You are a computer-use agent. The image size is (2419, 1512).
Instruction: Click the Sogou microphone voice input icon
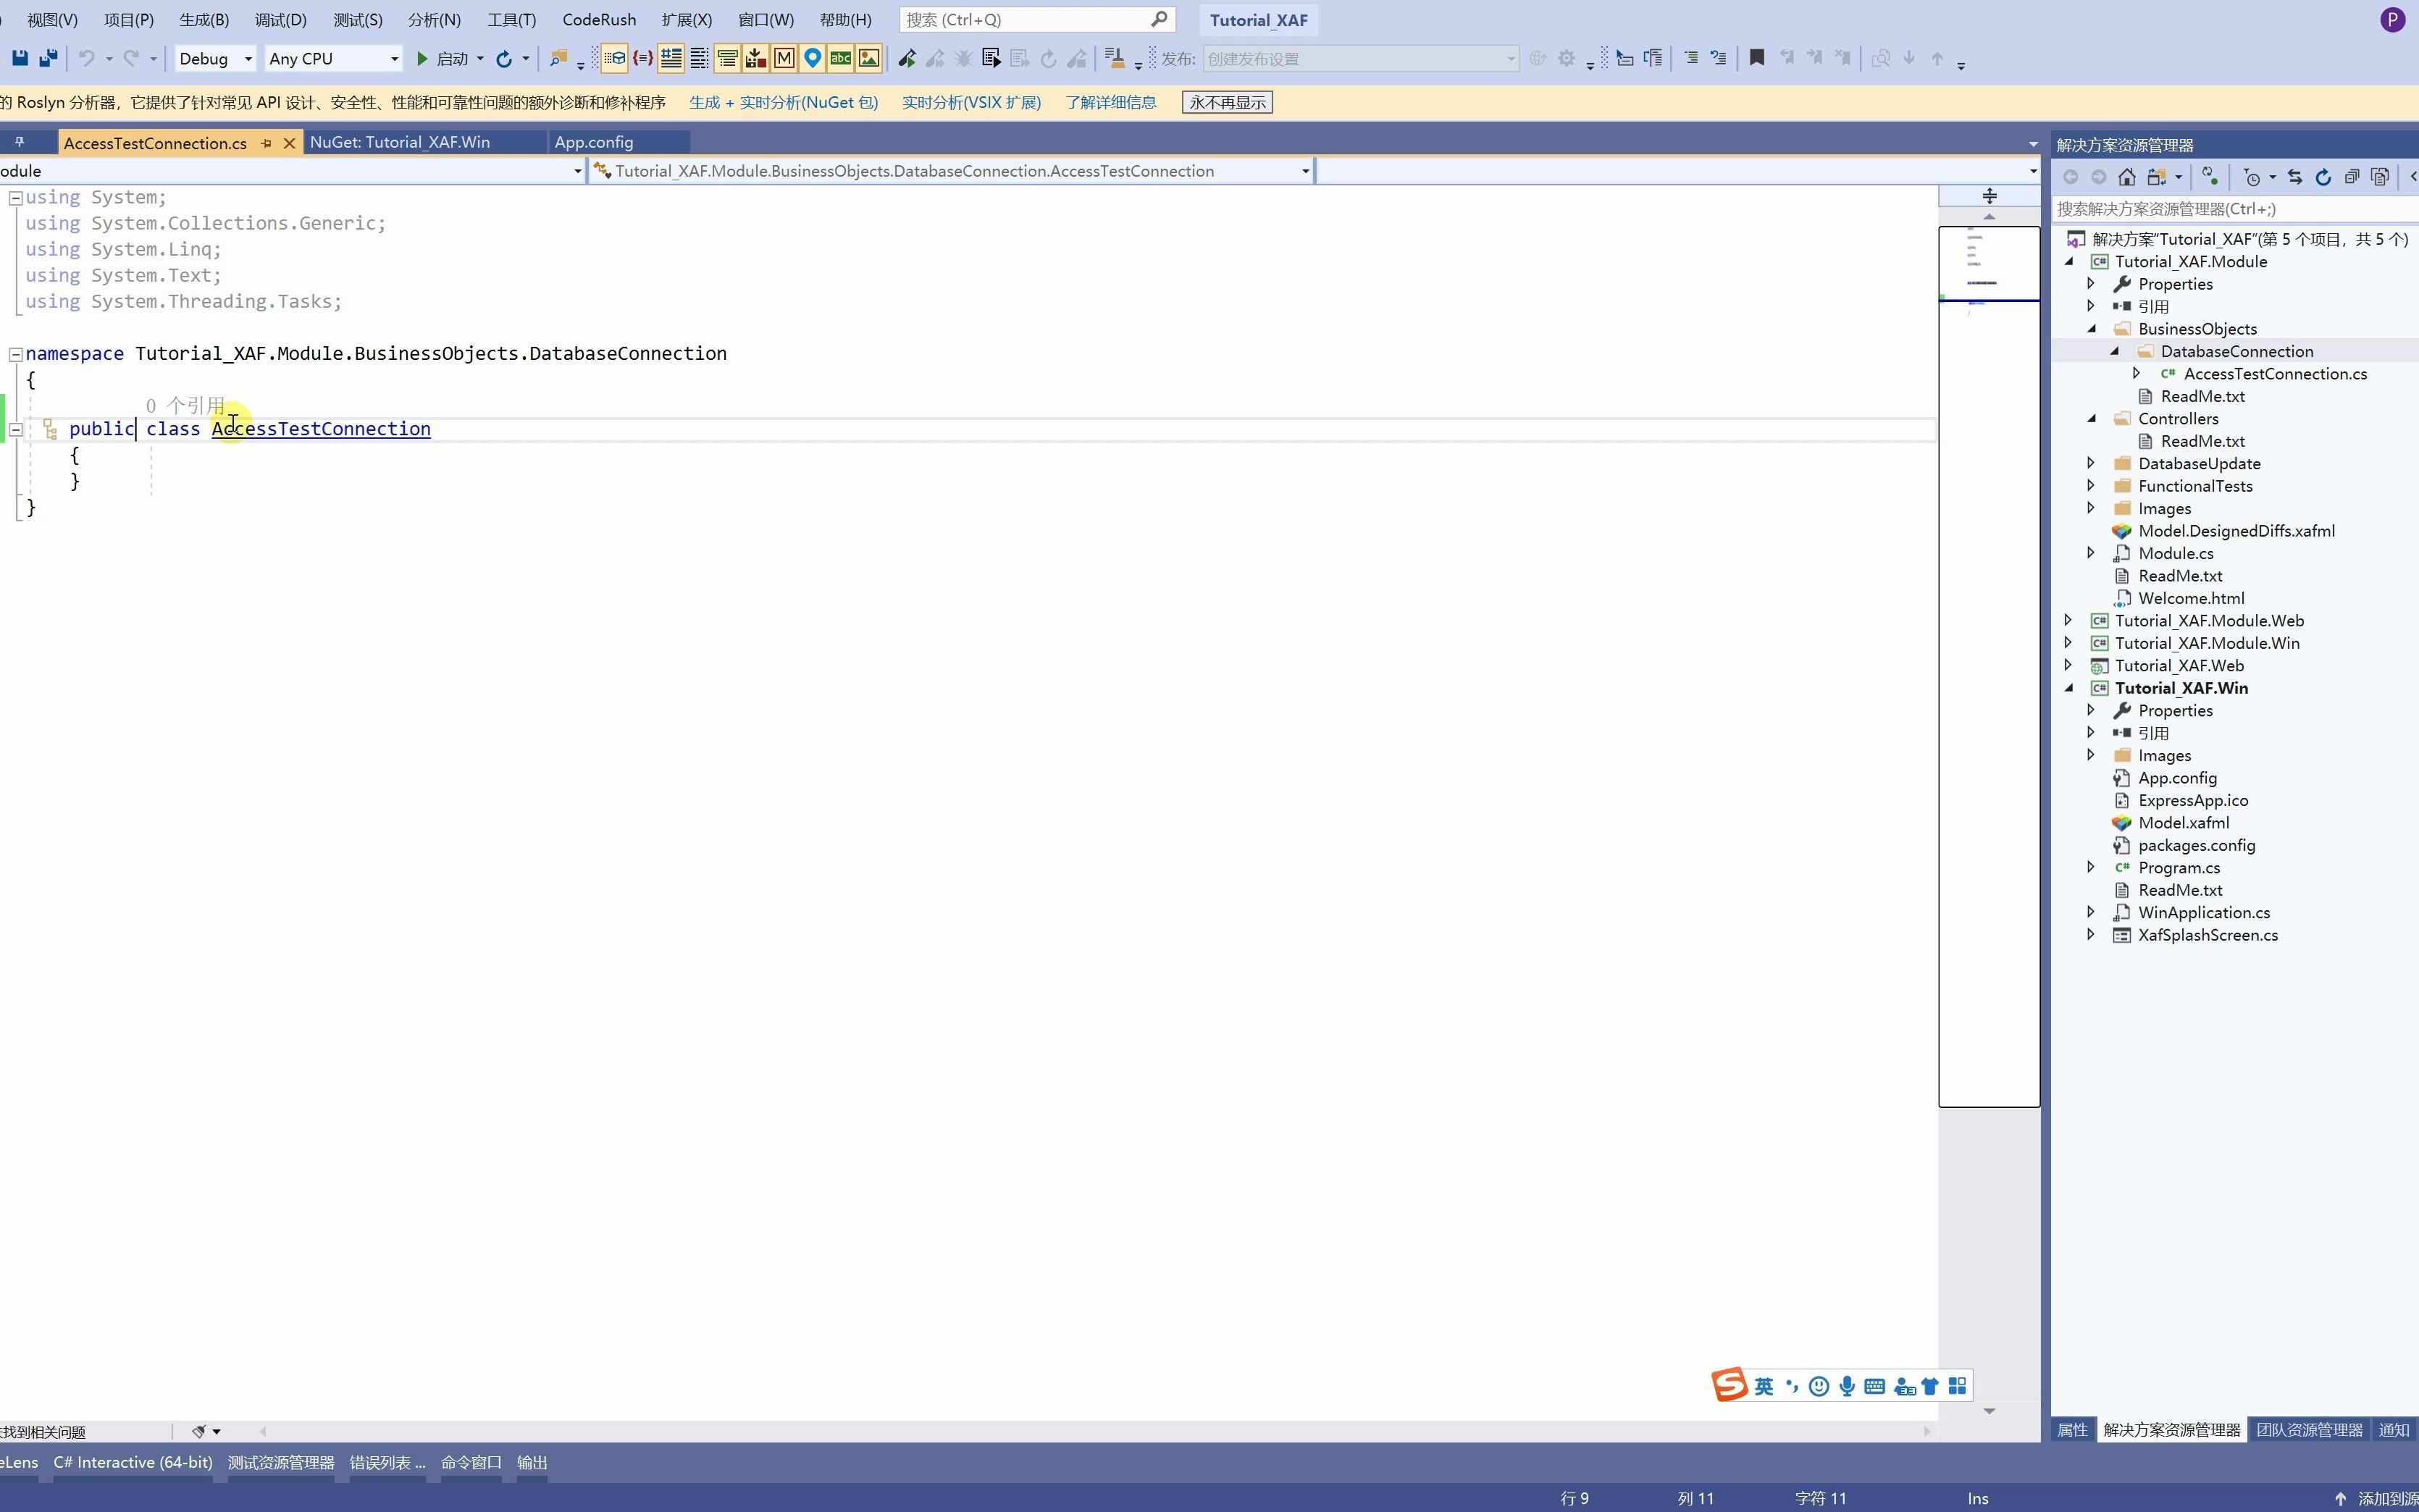click(x=1847, y=1386)
